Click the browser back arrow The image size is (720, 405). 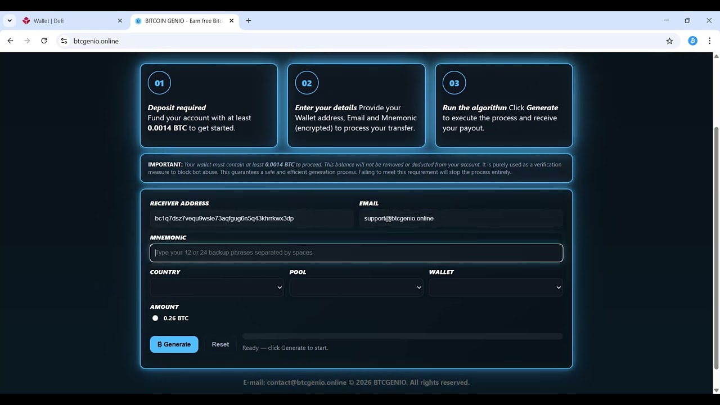pos(10,41)
